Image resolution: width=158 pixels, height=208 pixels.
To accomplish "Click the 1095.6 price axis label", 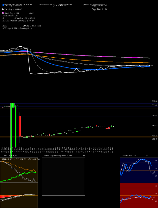I will tap(154, 116).
